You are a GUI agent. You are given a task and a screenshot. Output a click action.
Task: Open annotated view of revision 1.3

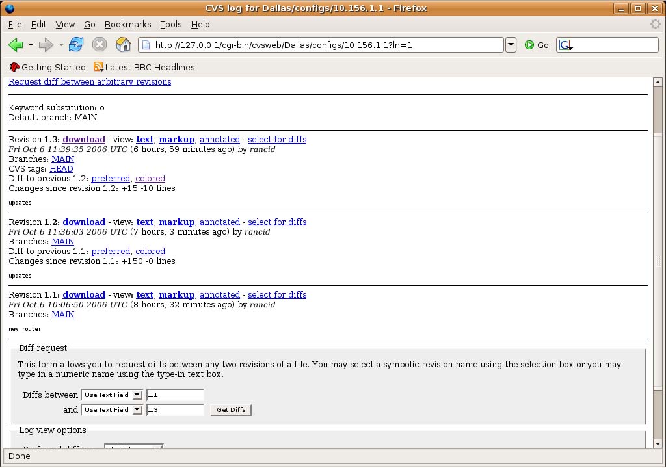(x=220, y=139)
